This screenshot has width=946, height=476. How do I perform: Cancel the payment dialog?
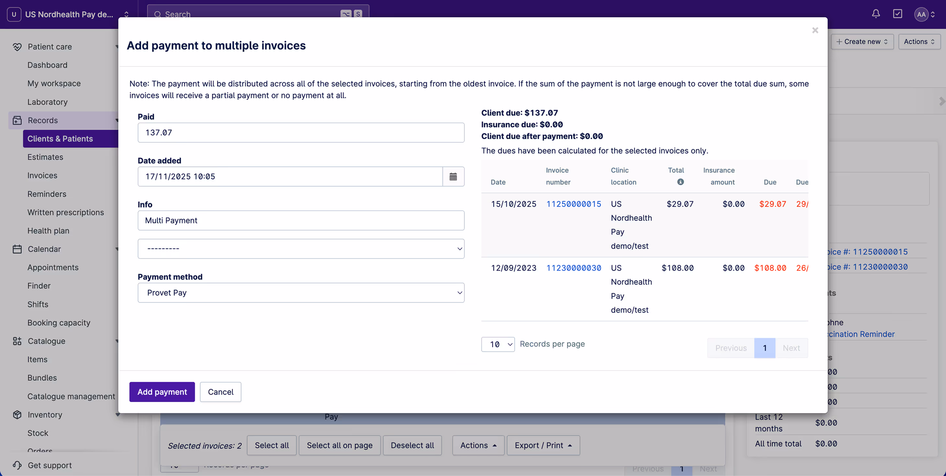(220, 392)
